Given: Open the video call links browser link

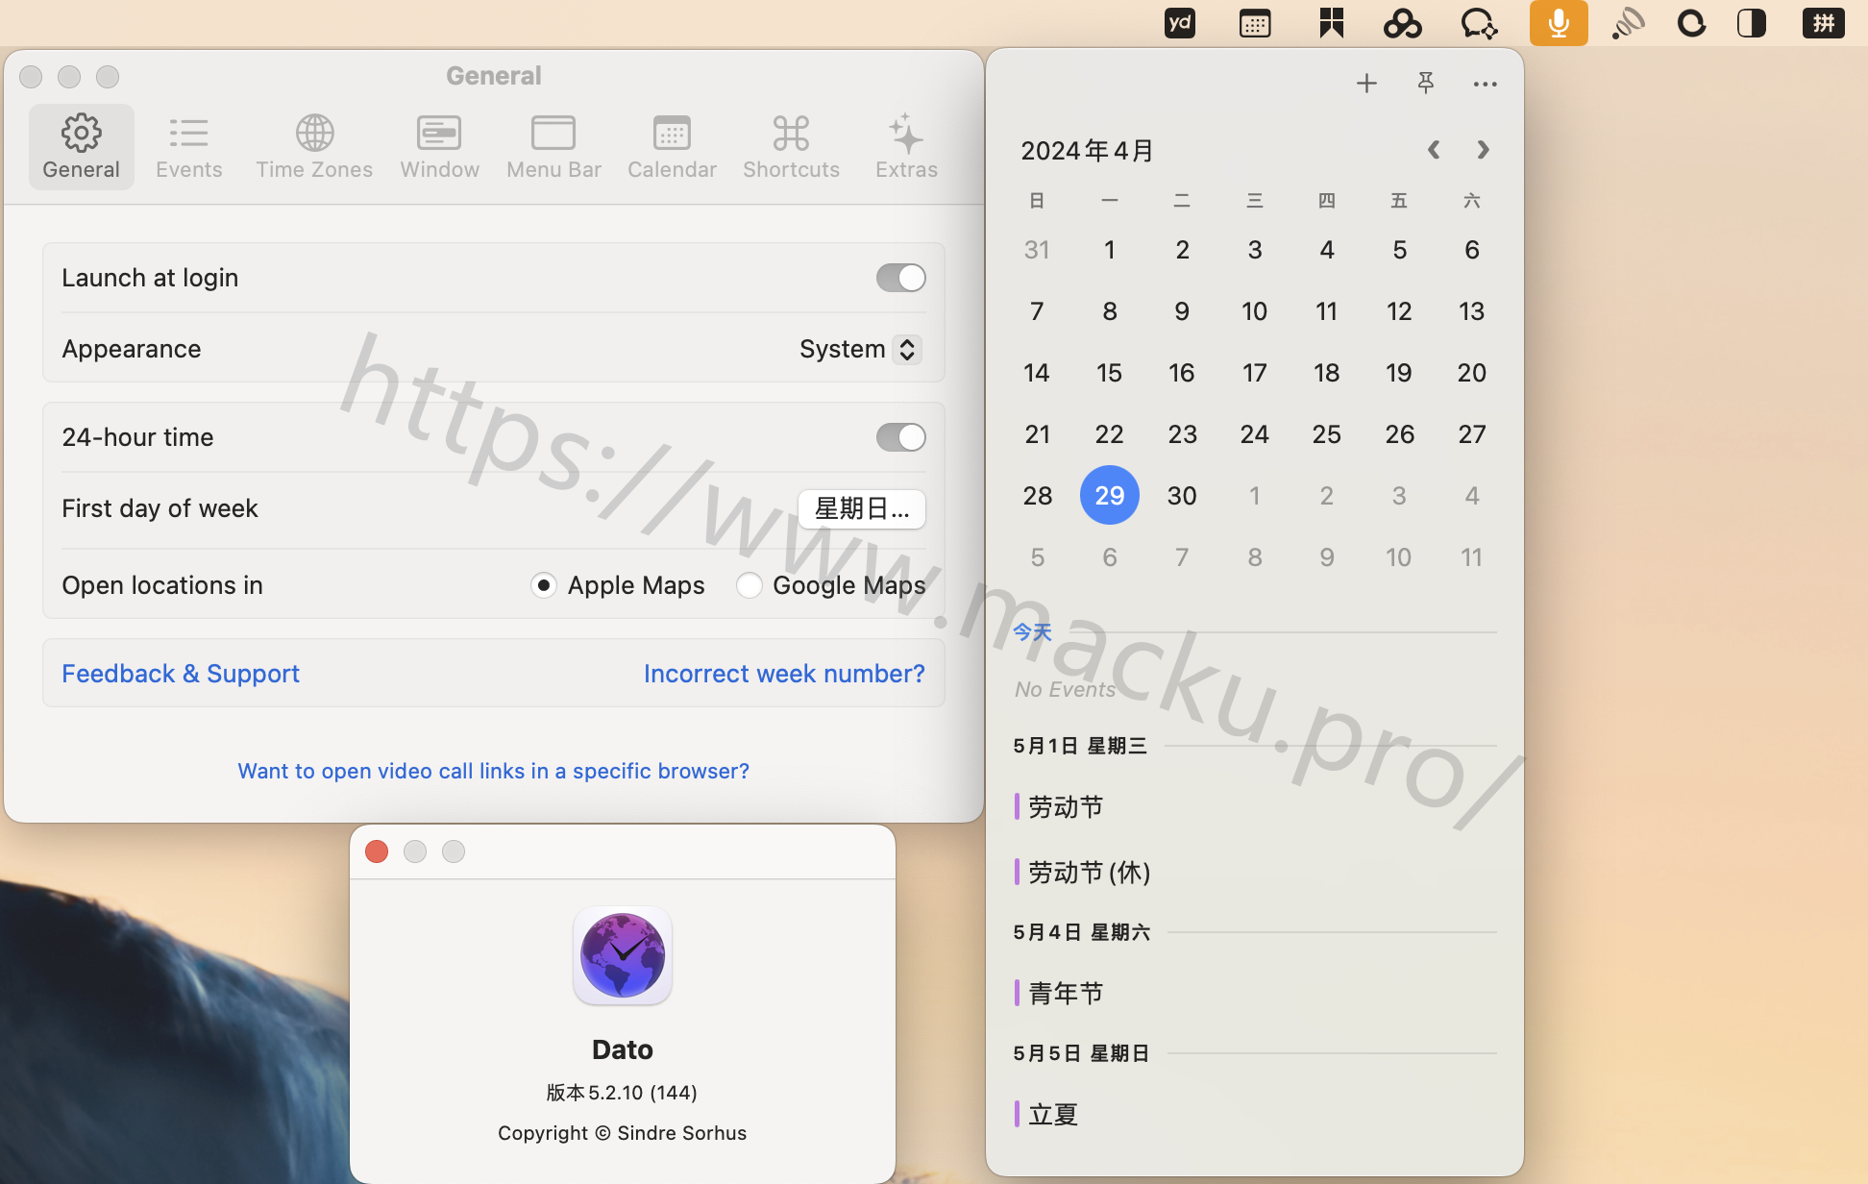Looking at the screenshot, I should pos(494,771).
